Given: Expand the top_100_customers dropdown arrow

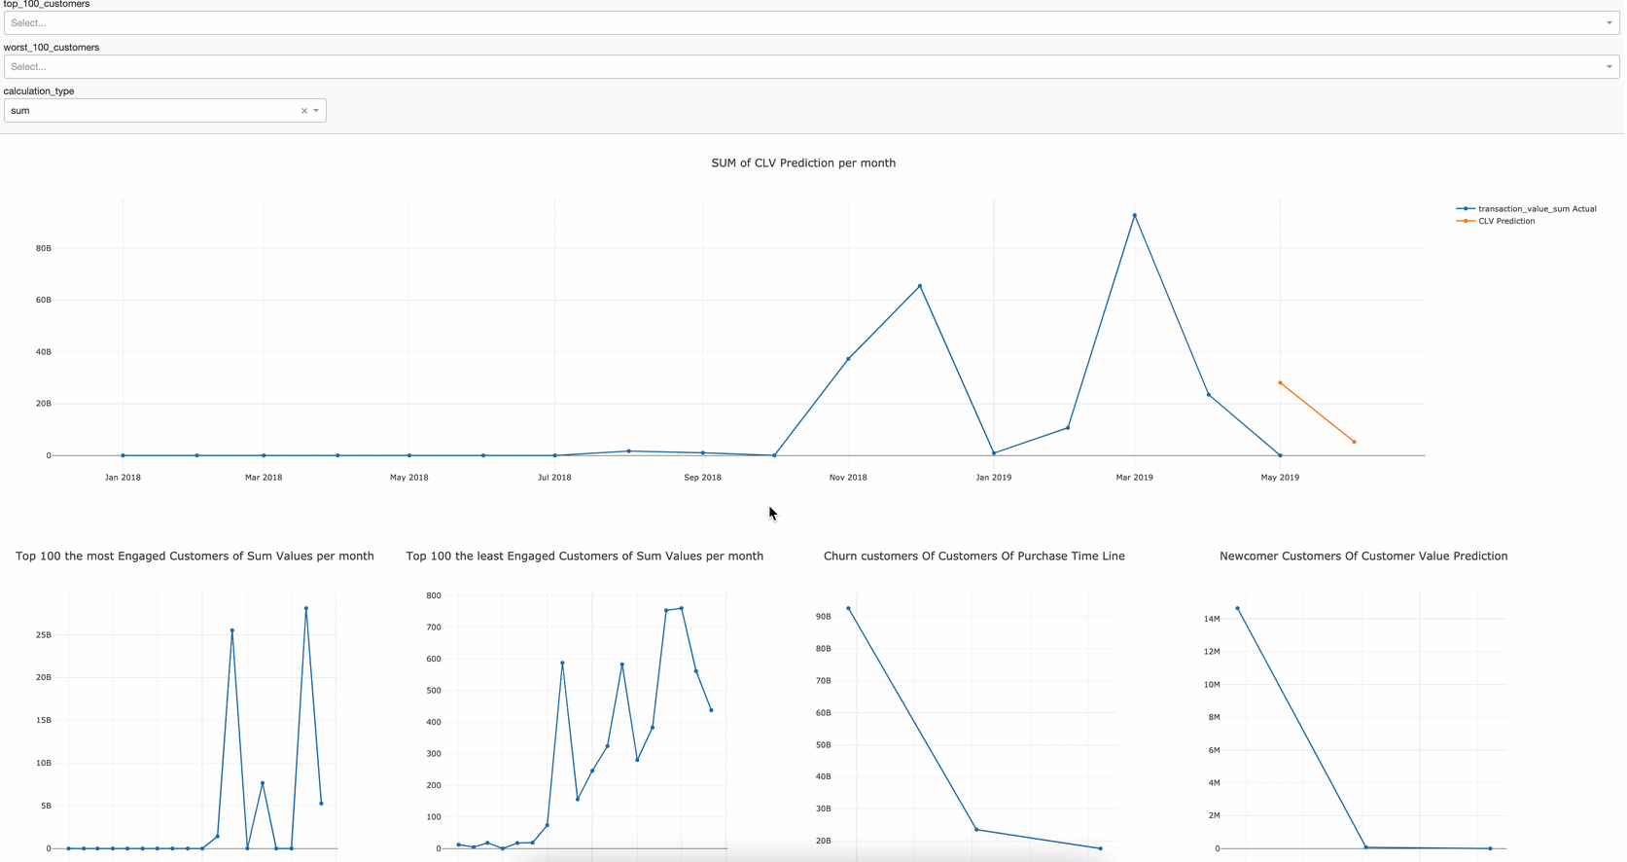Looking at the screenshot, I should [1609, 23].
